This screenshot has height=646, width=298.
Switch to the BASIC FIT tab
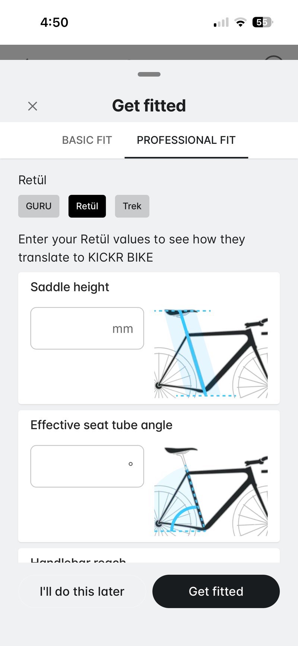[87, 140]
